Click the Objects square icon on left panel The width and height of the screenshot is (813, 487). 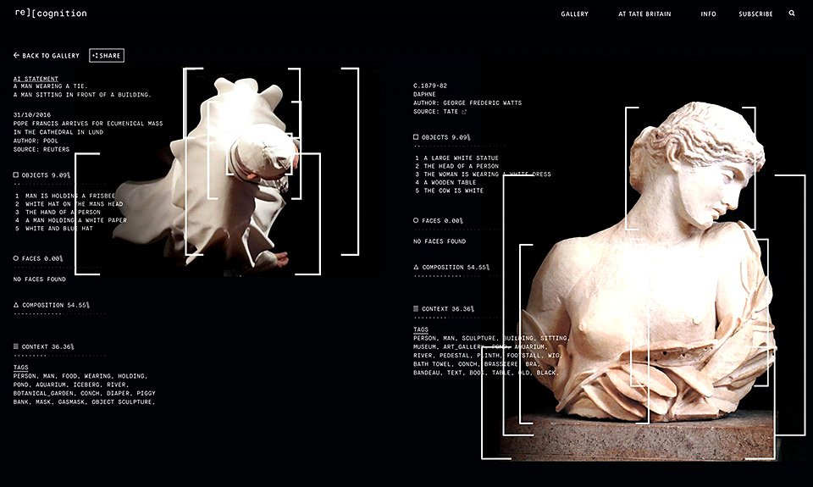(x=15, y=174)
